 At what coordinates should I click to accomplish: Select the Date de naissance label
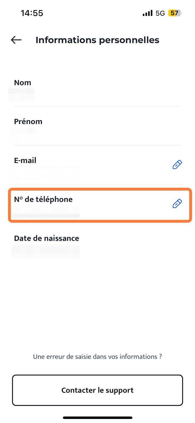47,238
